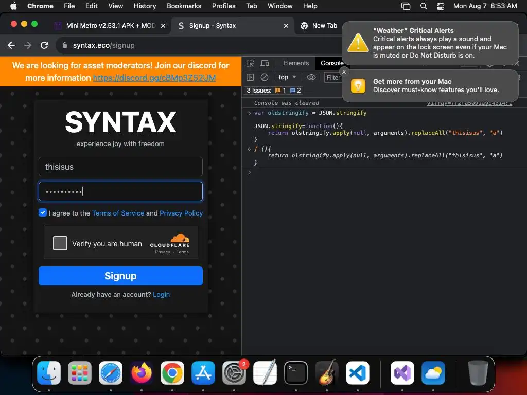
Task: Create a live expression with the eye icon
Action: click(311, 77)
